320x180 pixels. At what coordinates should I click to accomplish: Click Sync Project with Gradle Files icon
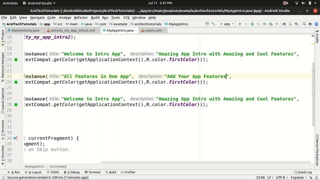pyautogui.click(x=284, y=24)
